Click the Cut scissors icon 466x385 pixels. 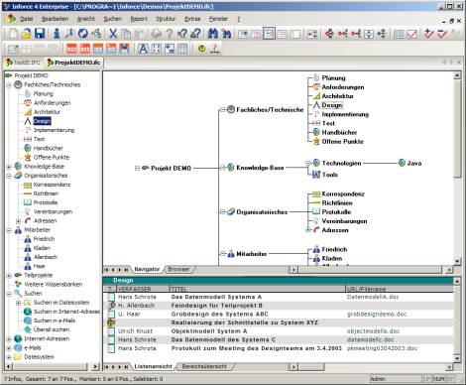[x=113, y=34]
